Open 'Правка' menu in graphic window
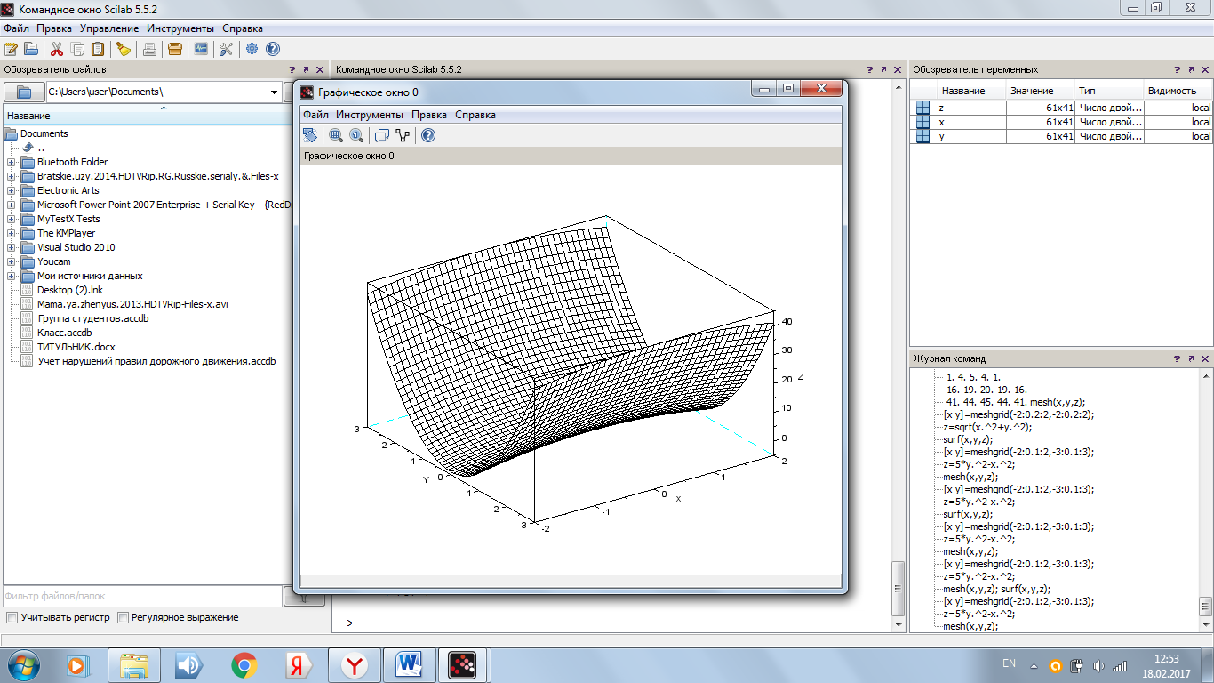Screen dimensions: 1214x683 pos(429,115)
